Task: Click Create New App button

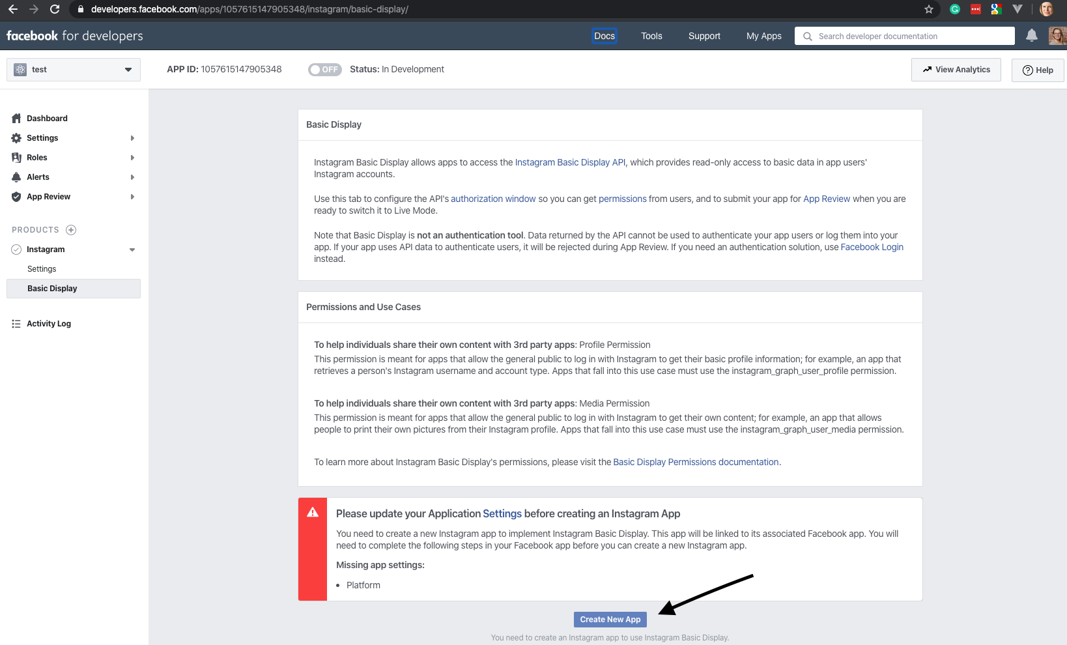Action: tap(610, 620)
